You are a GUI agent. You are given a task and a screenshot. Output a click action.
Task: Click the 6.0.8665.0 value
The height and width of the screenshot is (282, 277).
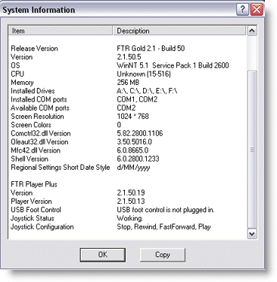click(x=132, y=150)
